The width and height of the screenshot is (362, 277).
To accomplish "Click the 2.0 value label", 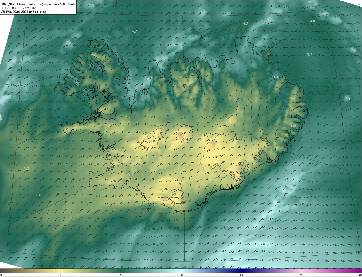I will (x=191, y=83).
